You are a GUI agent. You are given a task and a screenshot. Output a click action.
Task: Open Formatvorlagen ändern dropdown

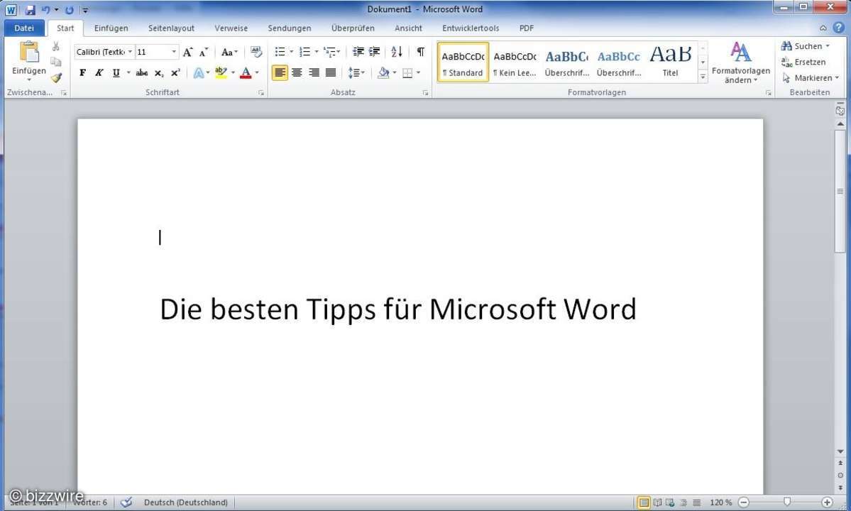[741, 62]
